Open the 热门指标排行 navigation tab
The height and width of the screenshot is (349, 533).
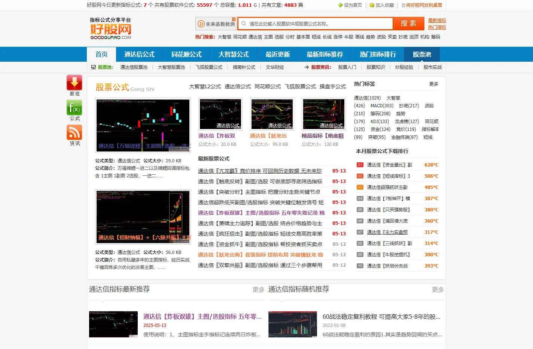tap(378, 54)
